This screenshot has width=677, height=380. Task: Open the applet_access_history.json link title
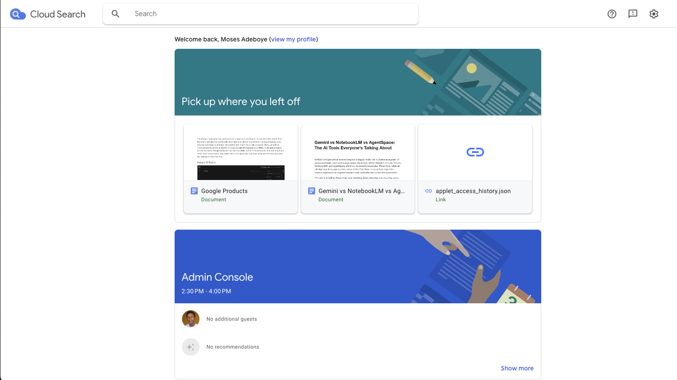coord(473,191)
